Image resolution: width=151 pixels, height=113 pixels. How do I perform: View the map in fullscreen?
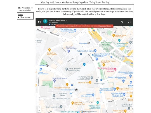click(129, 22)
